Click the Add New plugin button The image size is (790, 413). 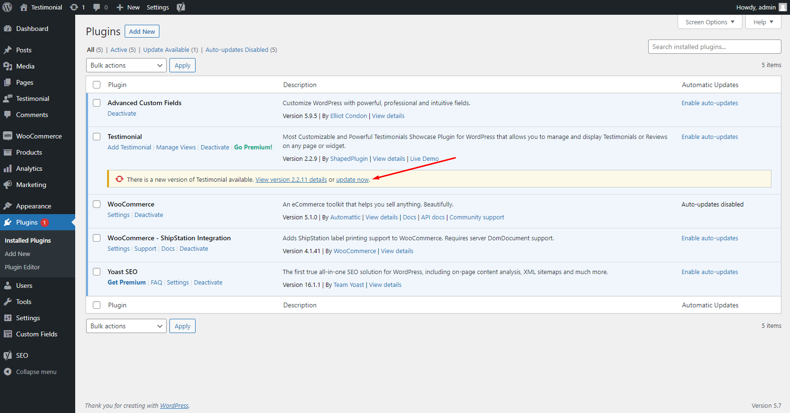pyautogui.click(x=142, y=31)
